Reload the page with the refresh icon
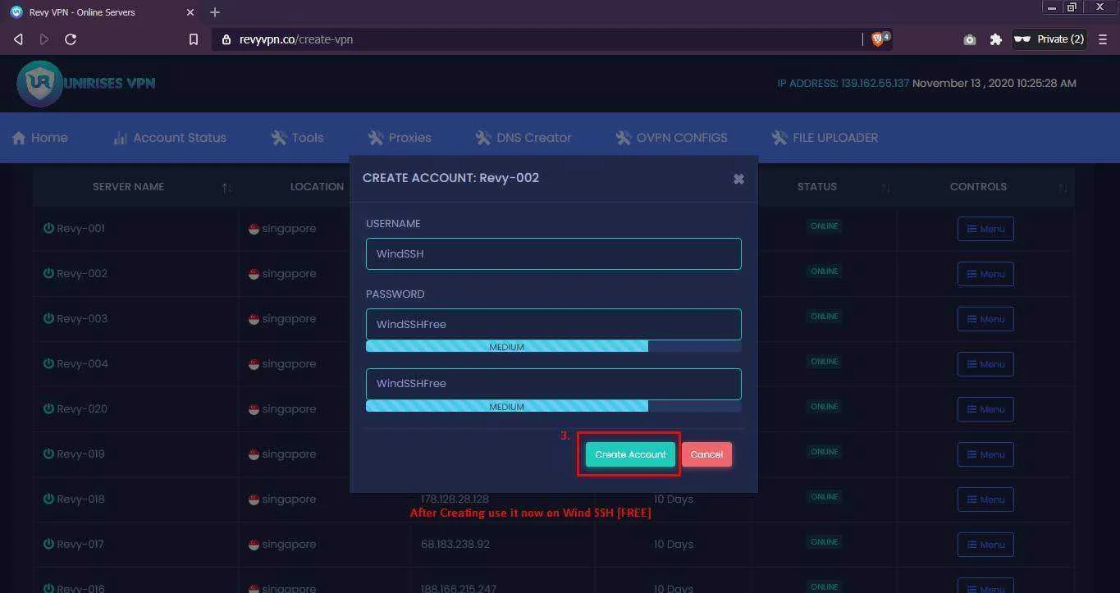1120x593 pixels. coord(71,39)
